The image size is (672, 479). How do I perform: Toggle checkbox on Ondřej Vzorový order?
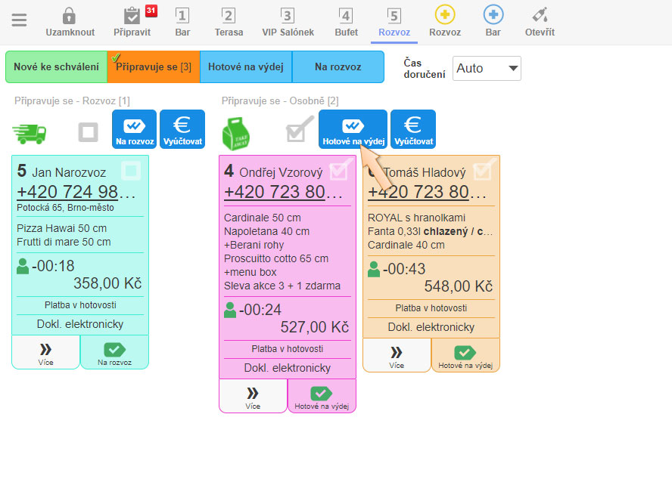[x=338, y=171]
